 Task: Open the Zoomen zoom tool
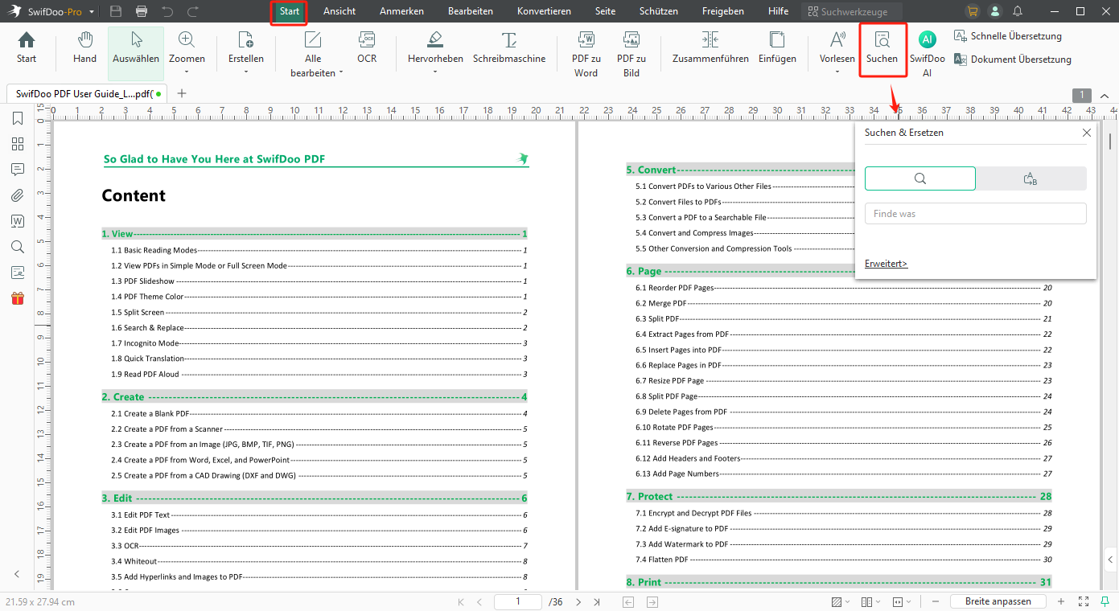187,48
